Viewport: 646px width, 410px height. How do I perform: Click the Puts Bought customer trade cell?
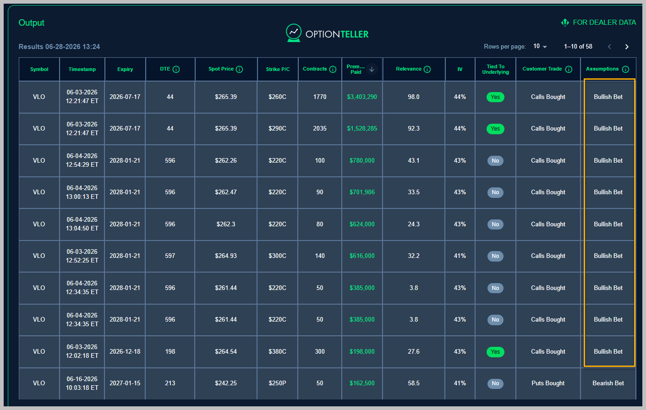tap(548, 383)
